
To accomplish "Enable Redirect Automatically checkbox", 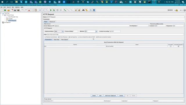I will (x=45, y=37).
